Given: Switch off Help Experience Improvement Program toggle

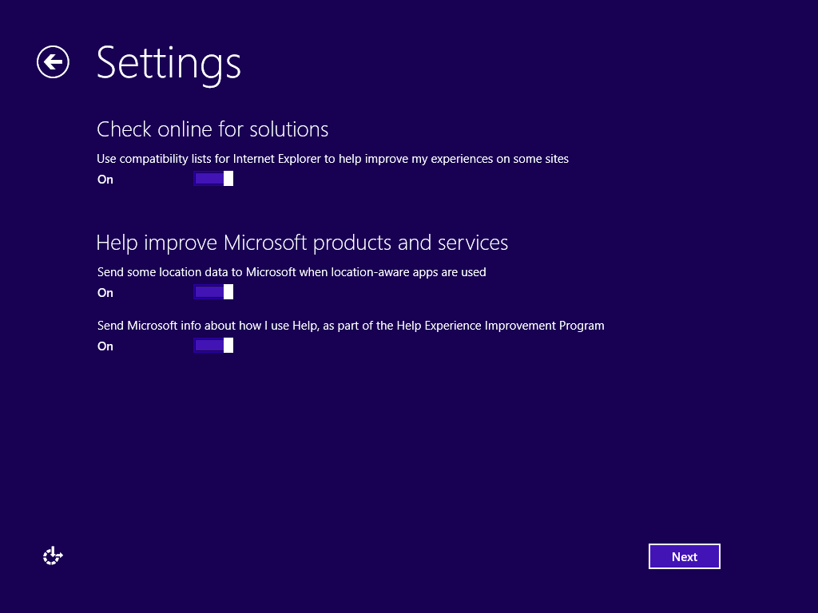Looking at the screenshot, I should coord(212,346).
